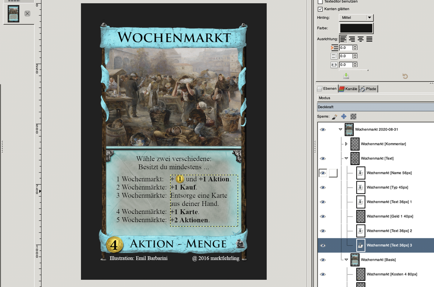This screenshot has width=434, height=287.
Task: Switch to the Pfade tab
Action: (368, 89)
